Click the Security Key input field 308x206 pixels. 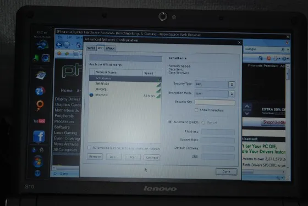(x=215, y=102)
